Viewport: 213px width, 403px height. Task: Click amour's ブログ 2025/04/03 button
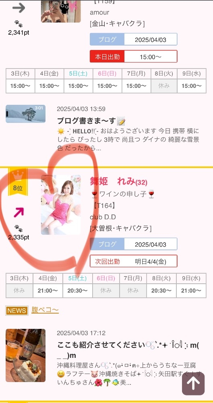(x=133, y=39)
